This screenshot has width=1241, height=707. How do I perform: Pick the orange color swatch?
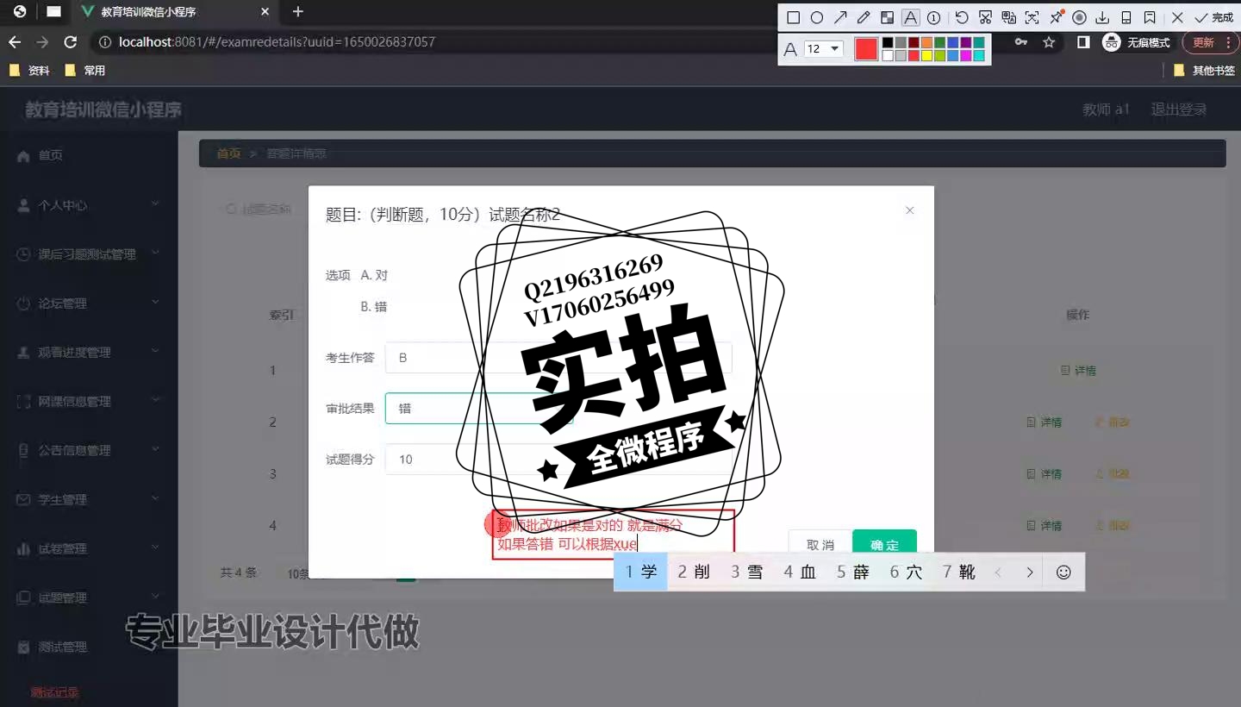click(x=927, y=42)
